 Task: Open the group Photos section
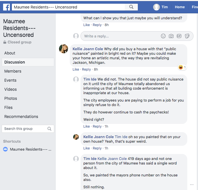tap(10, 98)
